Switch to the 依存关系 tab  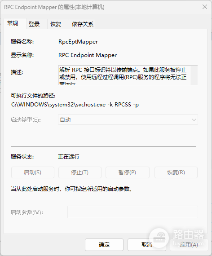pyautogui.click(x=82, y=24)
